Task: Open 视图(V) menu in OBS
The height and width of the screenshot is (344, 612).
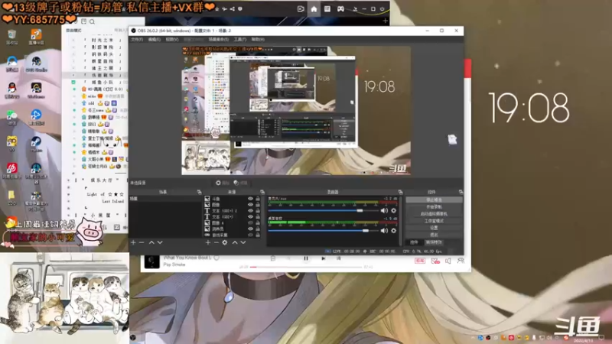Action: [x=171, y=40]
